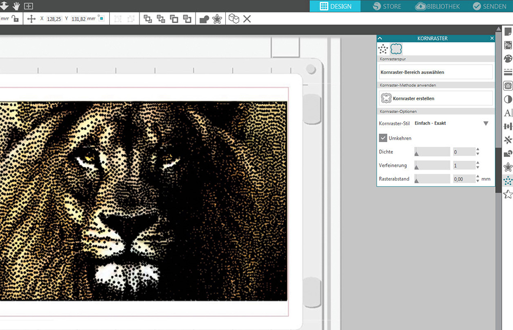This screenshot has height=330, width=513.
Task: Toggle the Umkehren checkbox
Action: pos(383,138)
